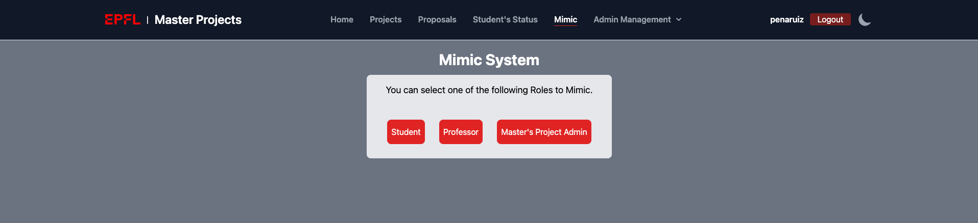Viewport: 978px width, 223px height.
Task: Click empty space inside the roles card
Action: pyautogui.click(x=489, y=108)
